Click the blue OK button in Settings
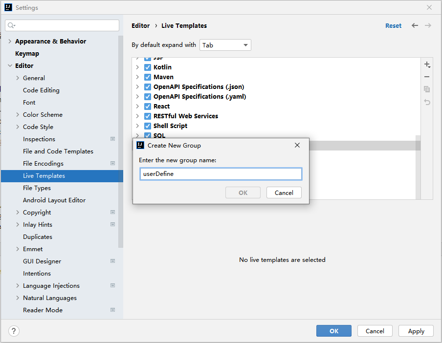Screen dimensions: 442x343 coord(334,331)
